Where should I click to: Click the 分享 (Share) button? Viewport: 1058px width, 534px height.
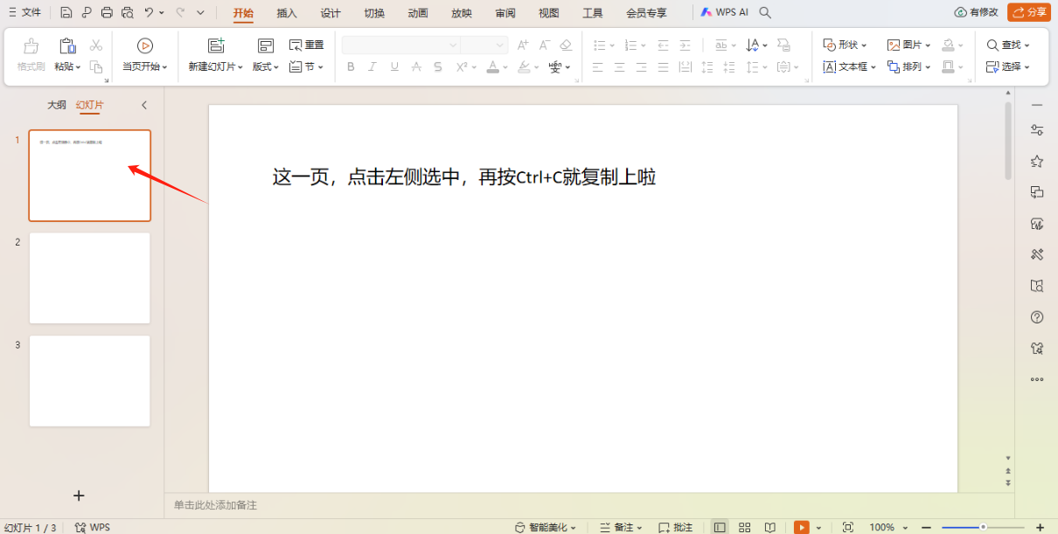[x=1029, y=12]
